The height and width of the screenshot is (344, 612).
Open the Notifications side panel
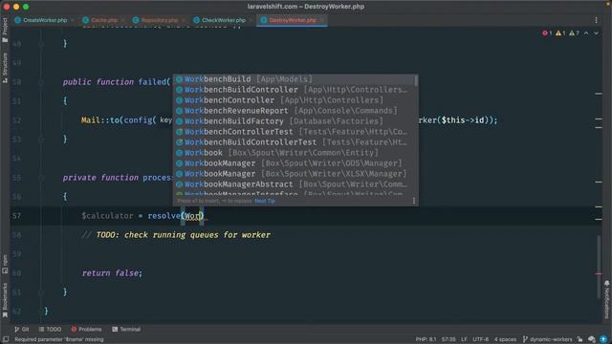coord(607,299)
